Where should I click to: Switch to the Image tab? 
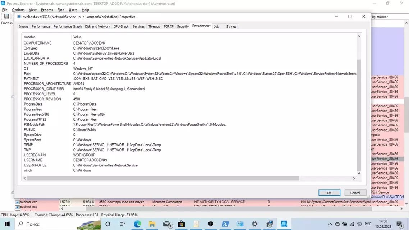pyautogui.click(x=23, y=26)
